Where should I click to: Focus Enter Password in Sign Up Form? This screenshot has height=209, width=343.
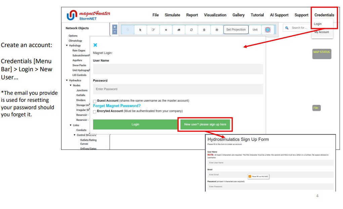270,186
